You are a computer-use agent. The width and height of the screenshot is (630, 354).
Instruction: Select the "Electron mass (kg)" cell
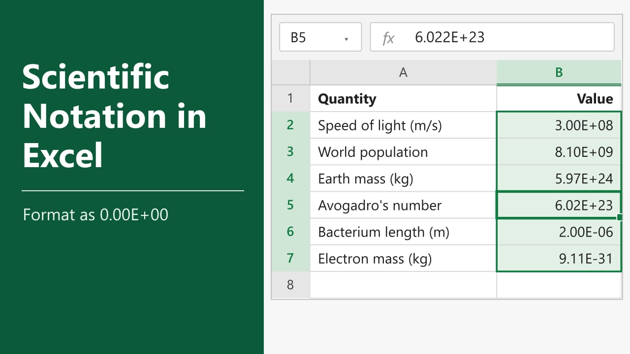tap(403, 258)
